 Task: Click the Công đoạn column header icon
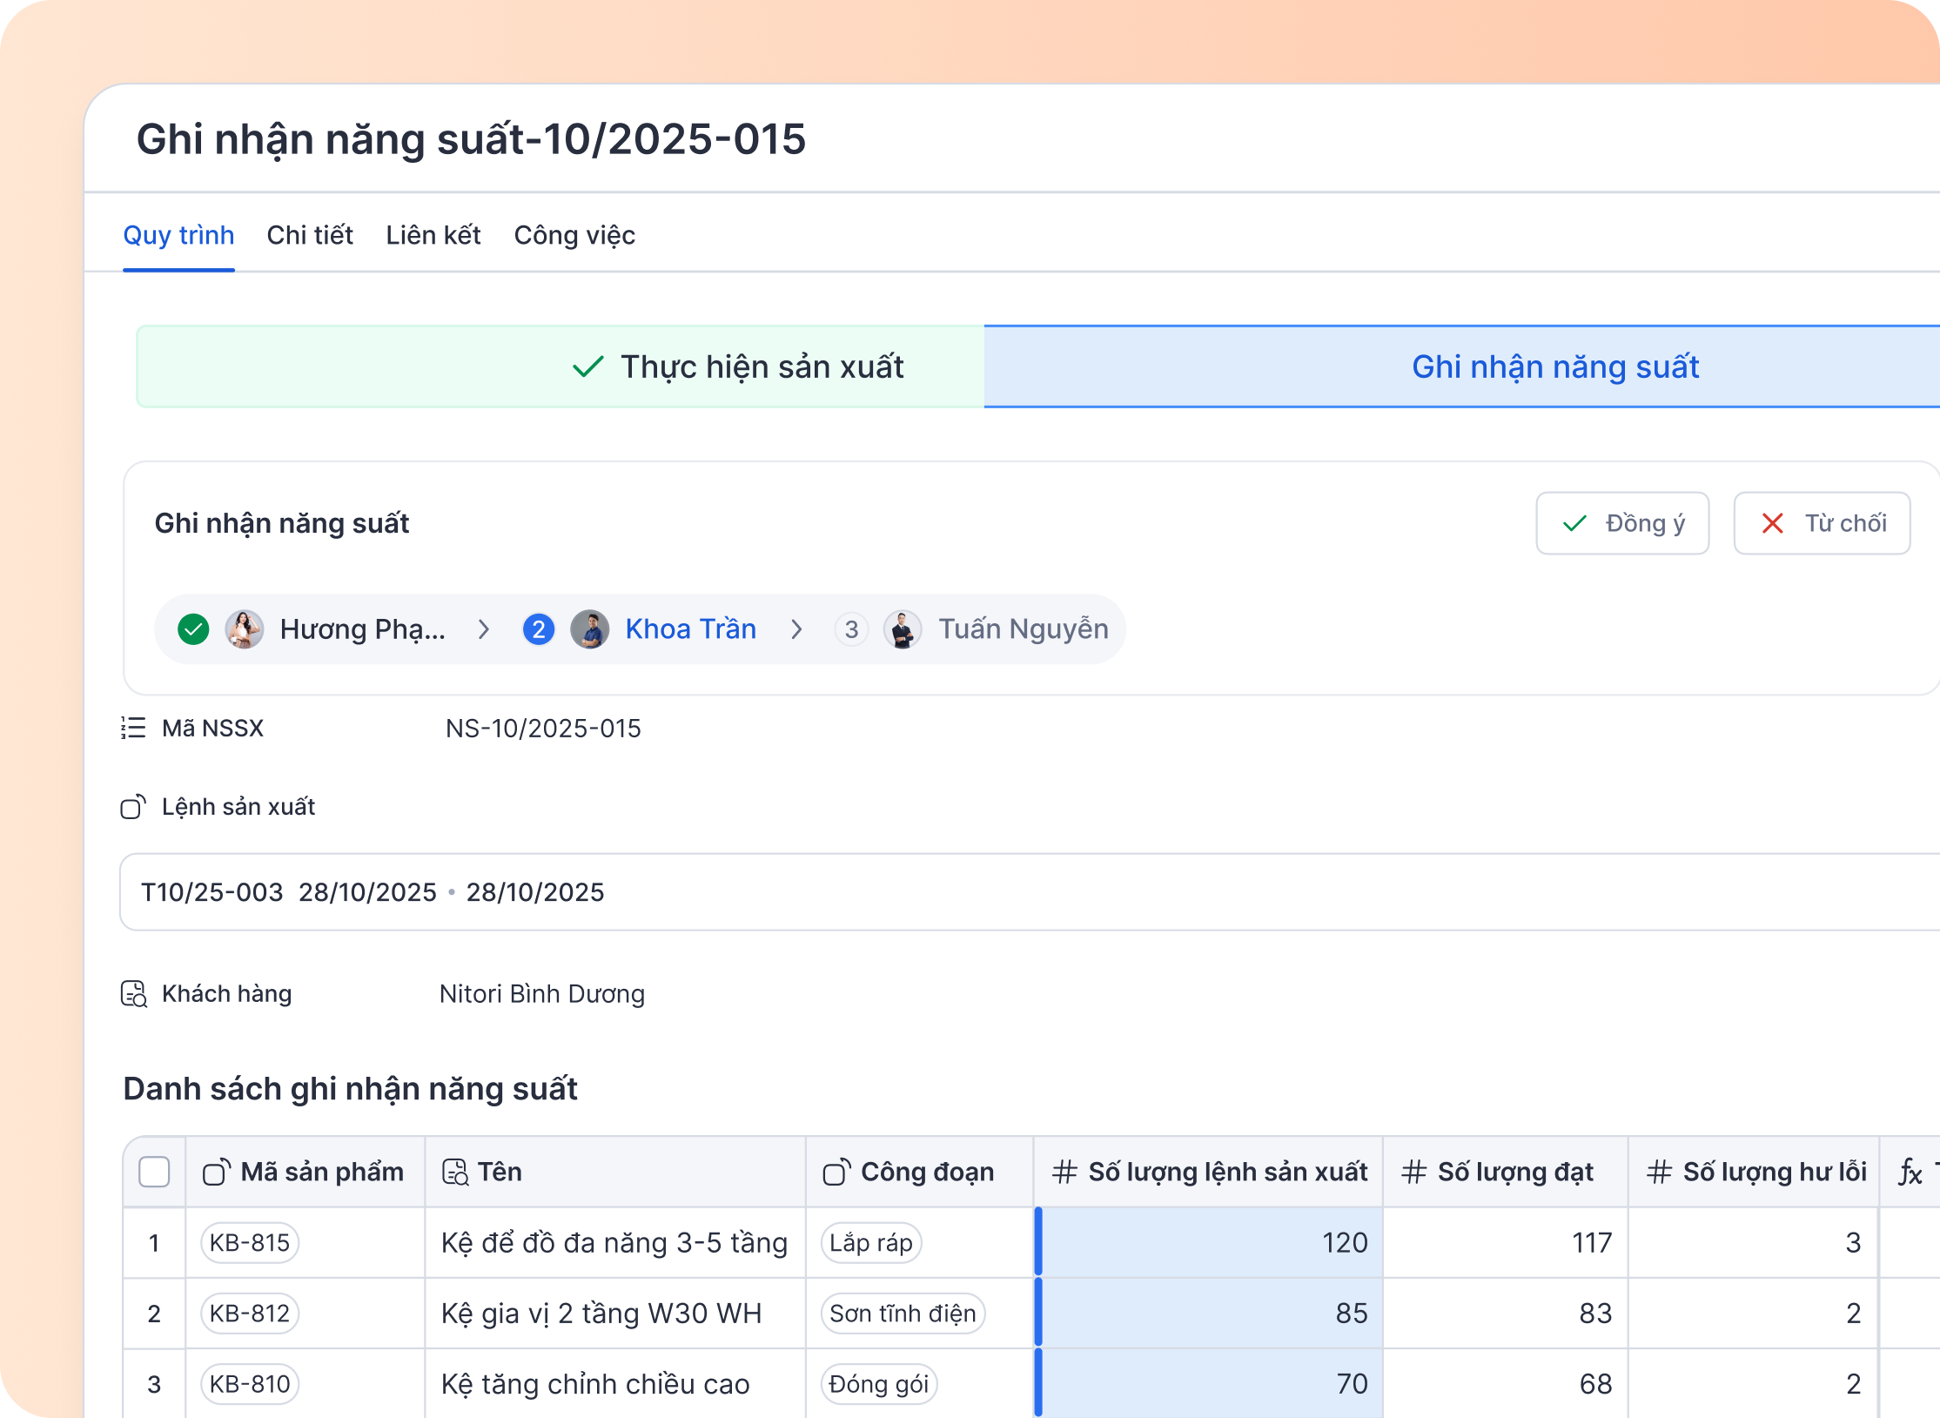pyautogui.click(x=836, y=1173)
